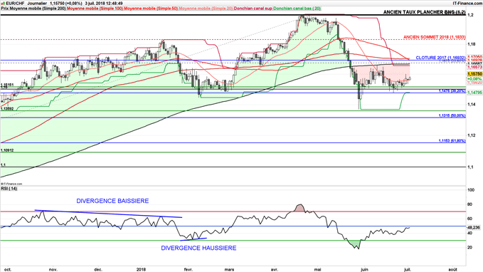Screen dimensions: 483x272
Task: Click the 1,1315 (50,00%) Fibonacci label
Action: [452, 115]
